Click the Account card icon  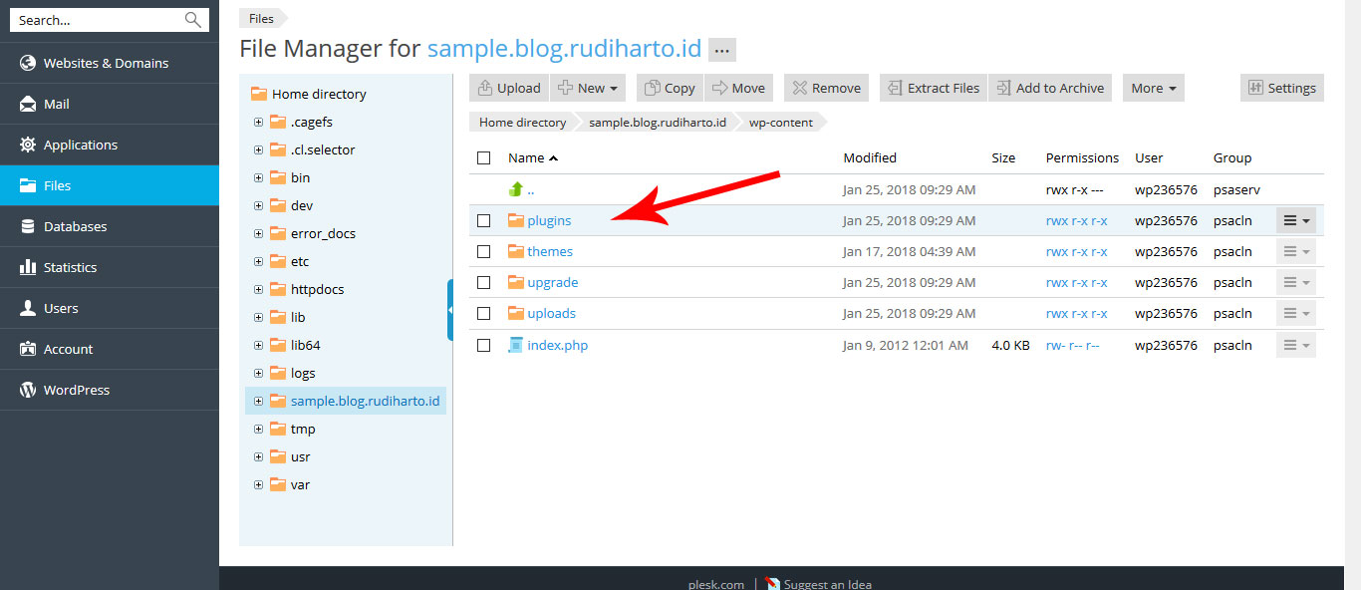28,349
